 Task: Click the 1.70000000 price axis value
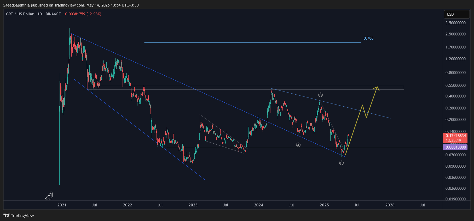(455, 47)
